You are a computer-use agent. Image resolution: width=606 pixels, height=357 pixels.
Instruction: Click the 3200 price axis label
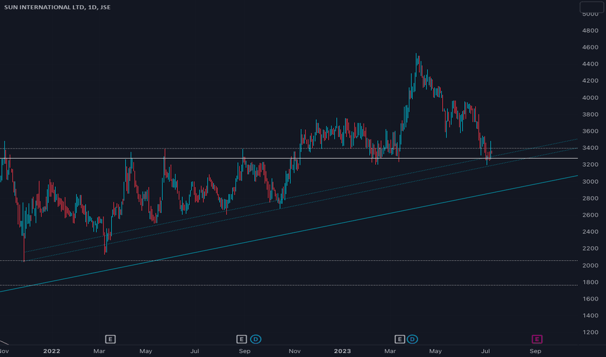pos(590,164)
